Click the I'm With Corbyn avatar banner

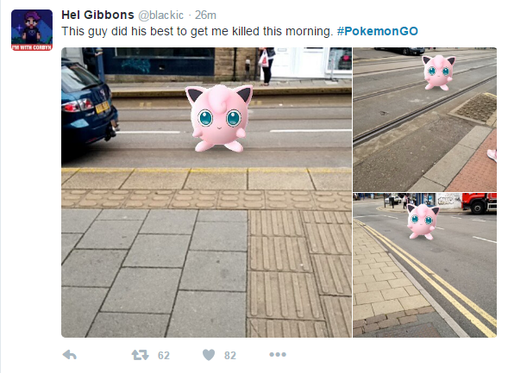[32, 47]
